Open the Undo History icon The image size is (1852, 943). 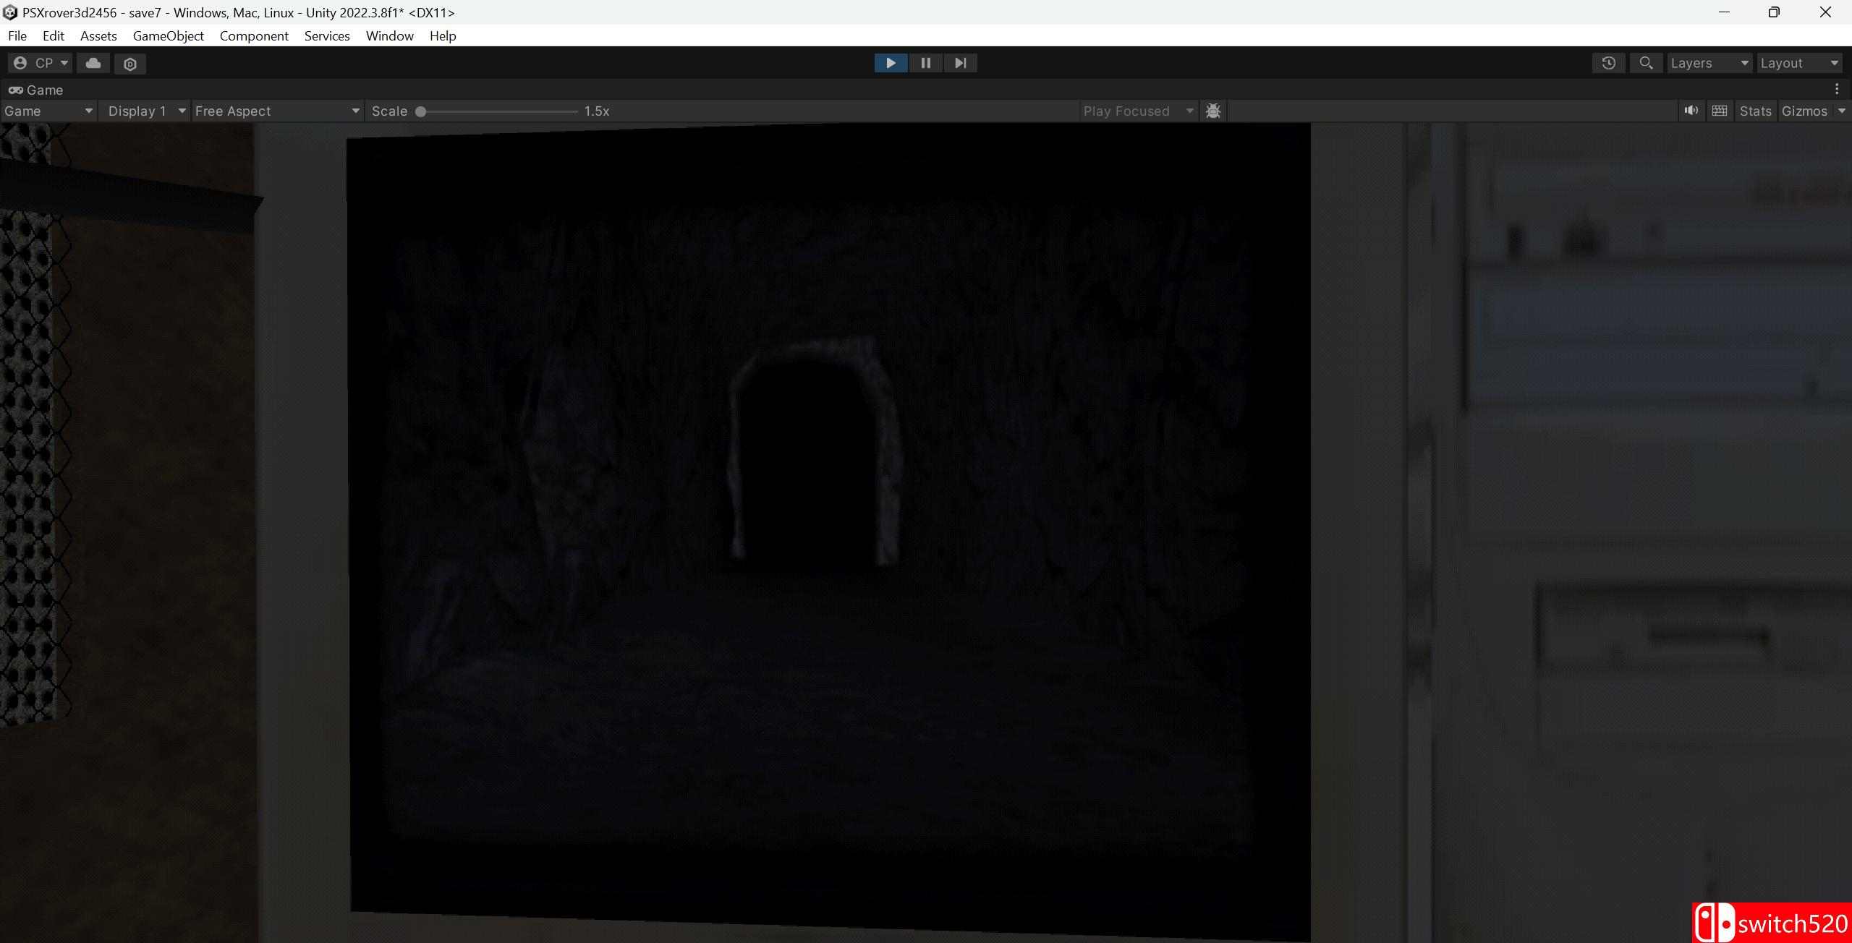point(1608,63)
